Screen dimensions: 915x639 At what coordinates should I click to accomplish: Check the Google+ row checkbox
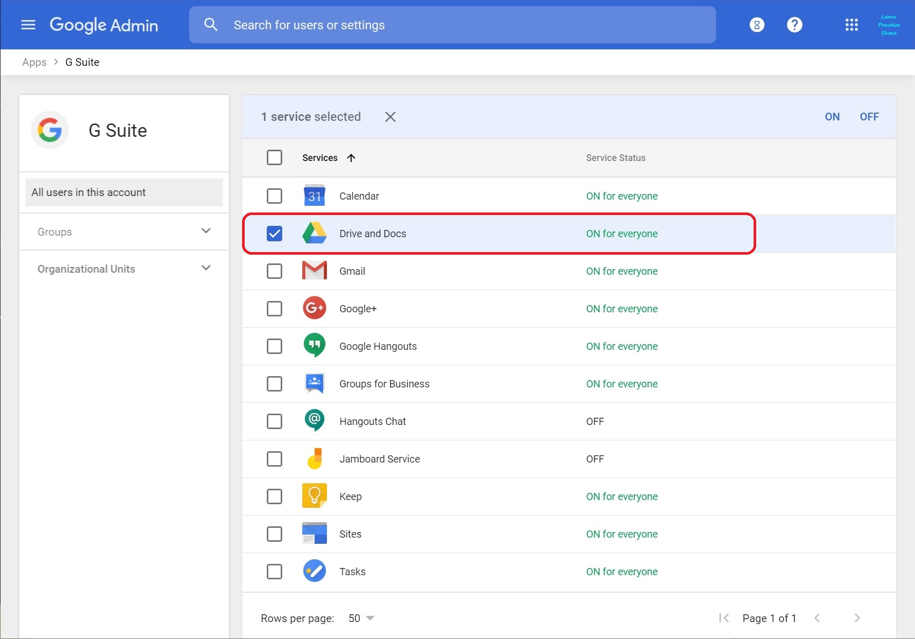[x=274, y=309]
